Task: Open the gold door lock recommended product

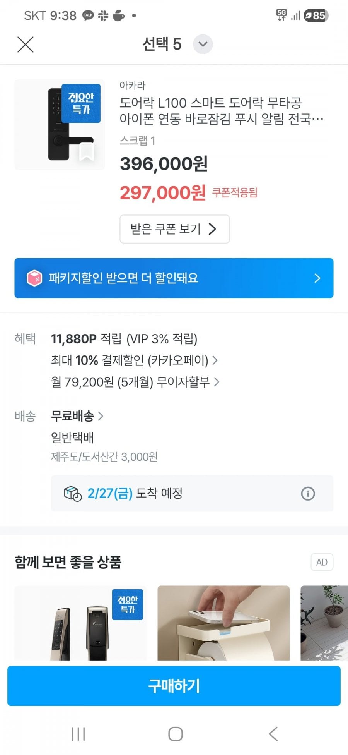Action: 80,623
